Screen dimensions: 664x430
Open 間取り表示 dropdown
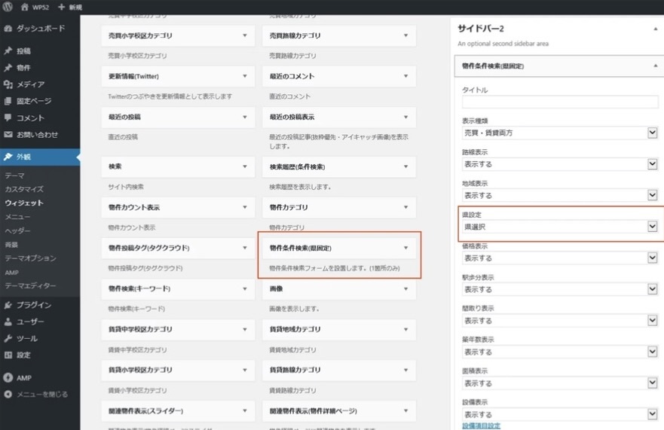(x=560, y=321)
